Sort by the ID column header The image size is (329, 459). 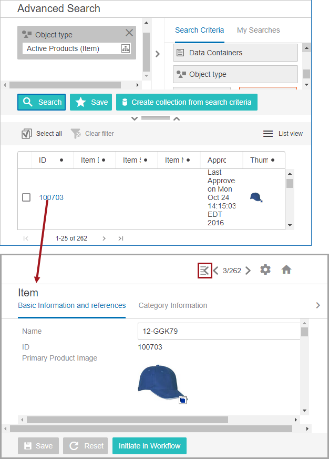[x=43, y=160]
